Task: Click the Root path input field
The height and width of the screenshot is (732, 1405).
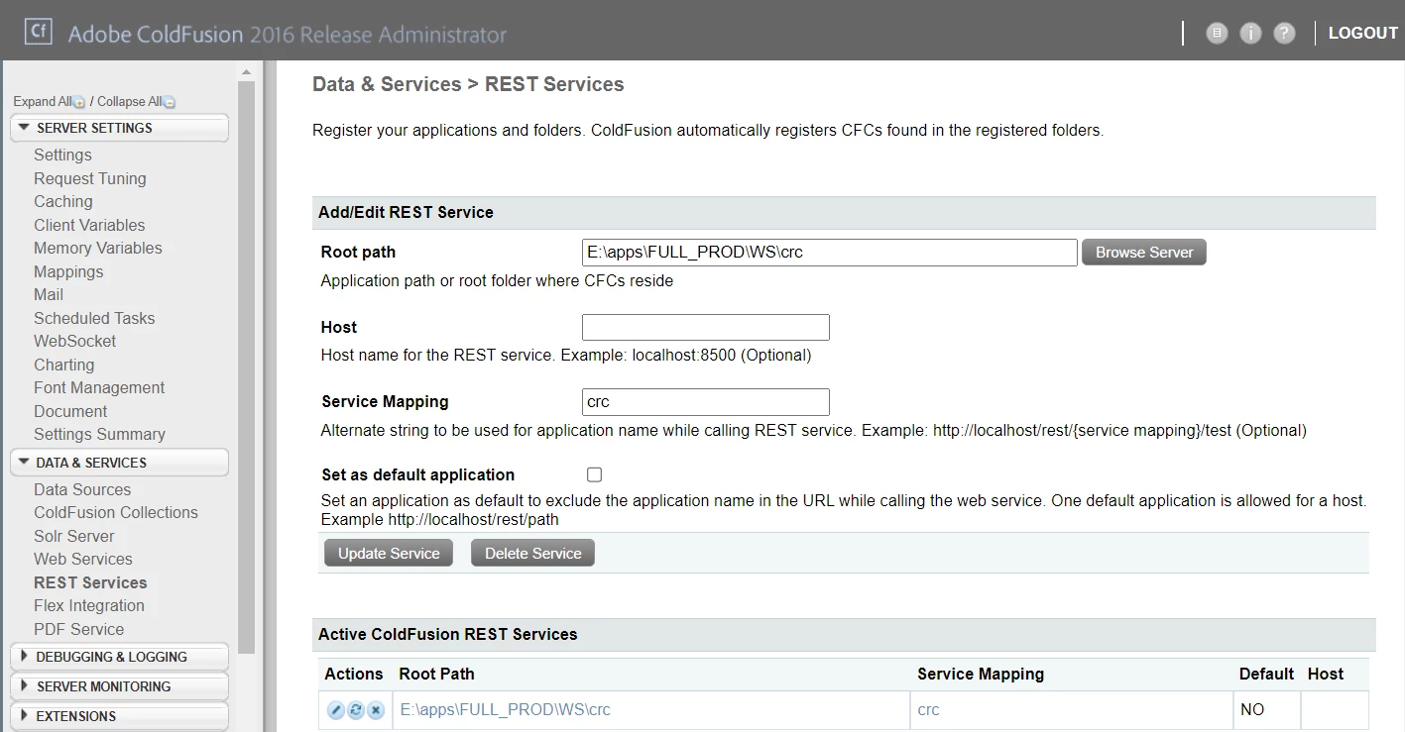Action: pos(830,252)
